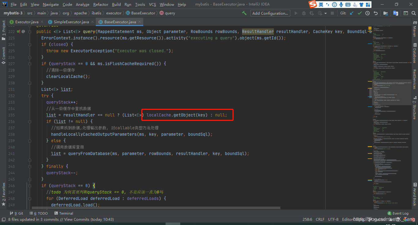Screen dimensions: 418x225
Task: Click the Debug bug icon
Action: coord(304,13)
